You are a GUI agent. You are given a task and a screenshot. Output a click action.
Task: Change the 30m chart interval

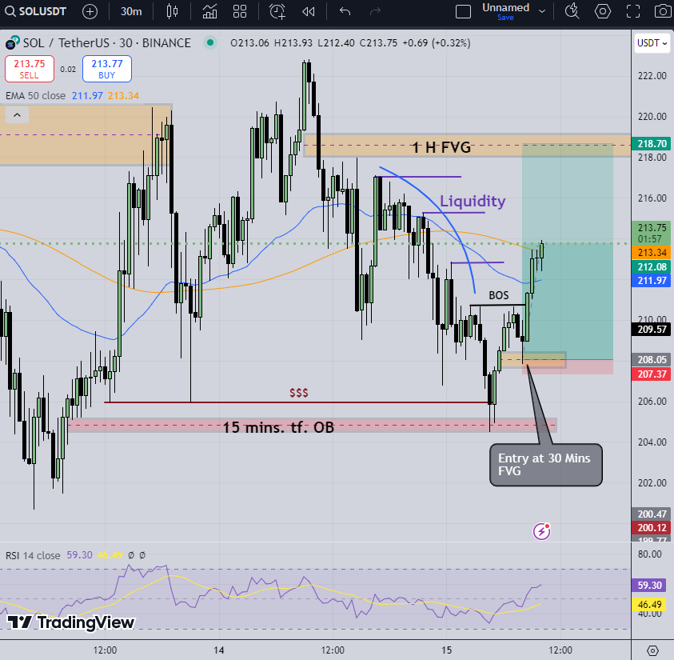[x=130, y=12]
